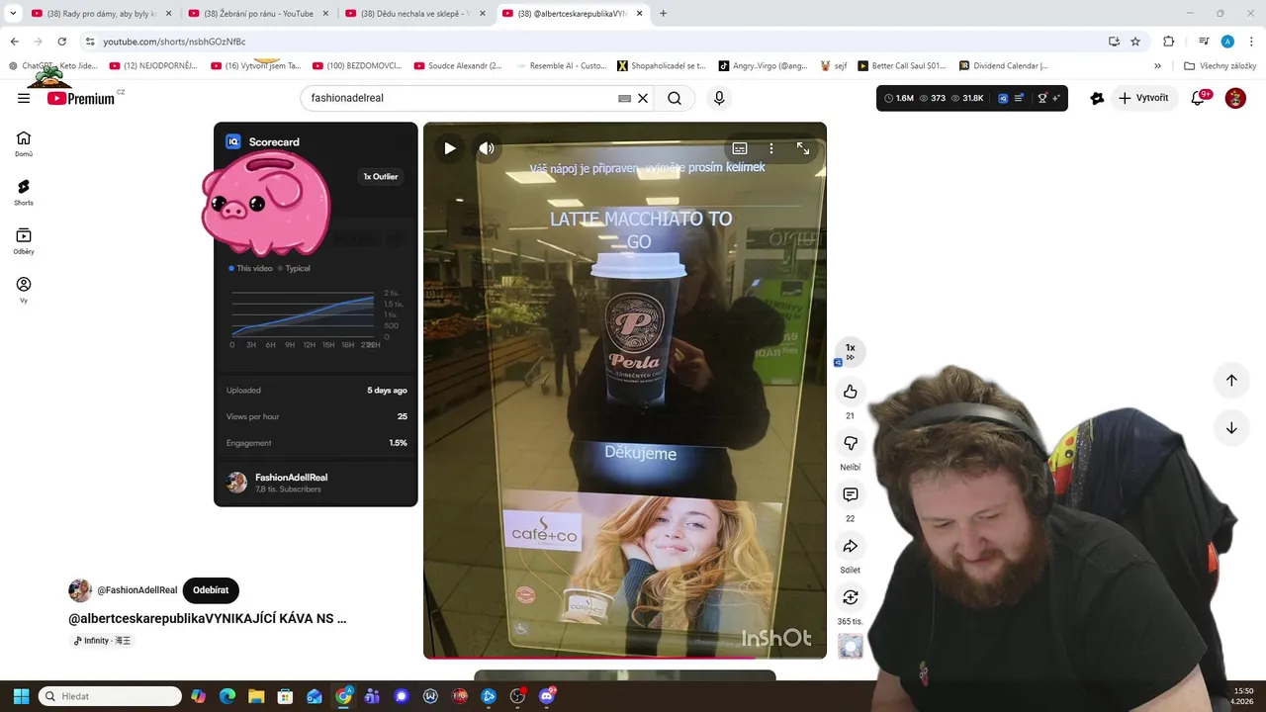The image size is (1266, 712).
Task: Open the Short's three-dot more menu
Action: (771, 148)
